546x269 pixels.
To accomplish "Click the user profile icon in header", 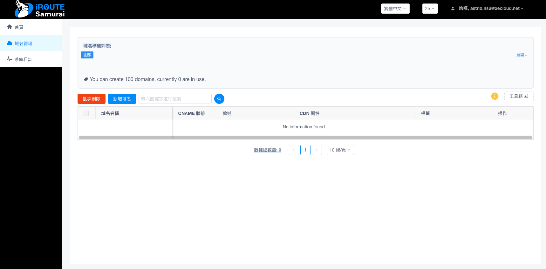I will click(453, 9).
